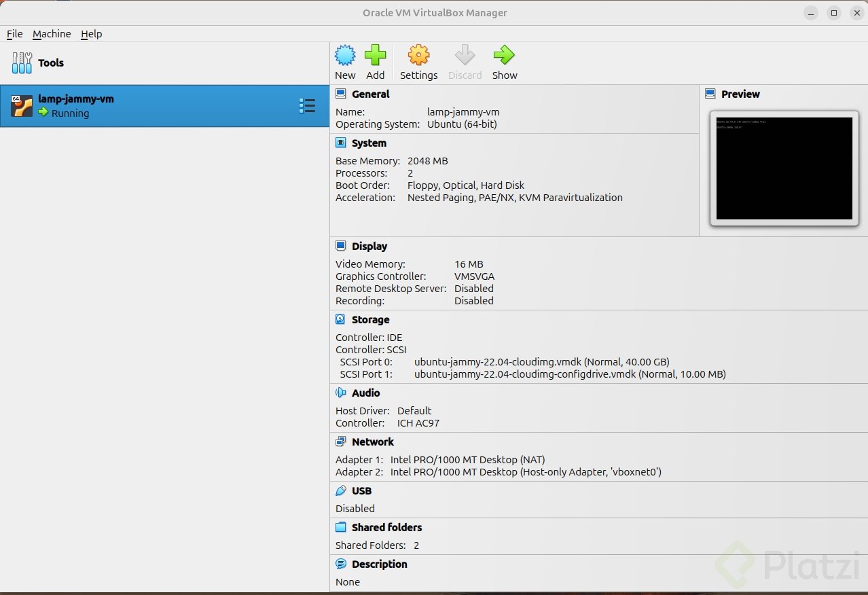Viewport: 868px width, 595px height.
Task: Open the Audio settings header link
Action: 366,393
